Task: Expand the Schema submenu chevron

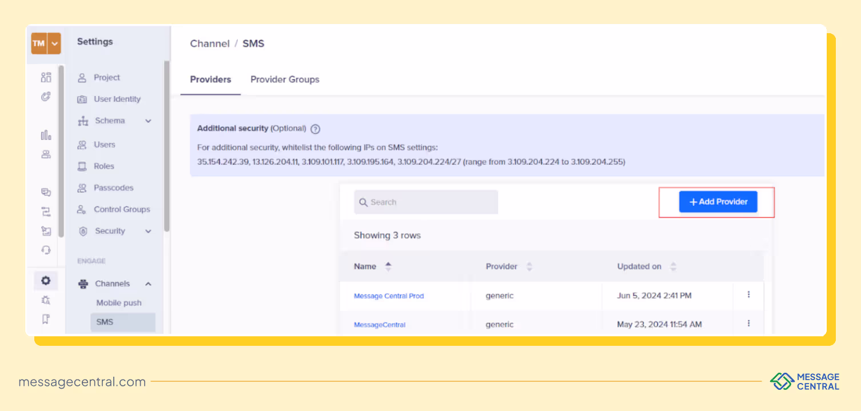Action: [149, 121]
